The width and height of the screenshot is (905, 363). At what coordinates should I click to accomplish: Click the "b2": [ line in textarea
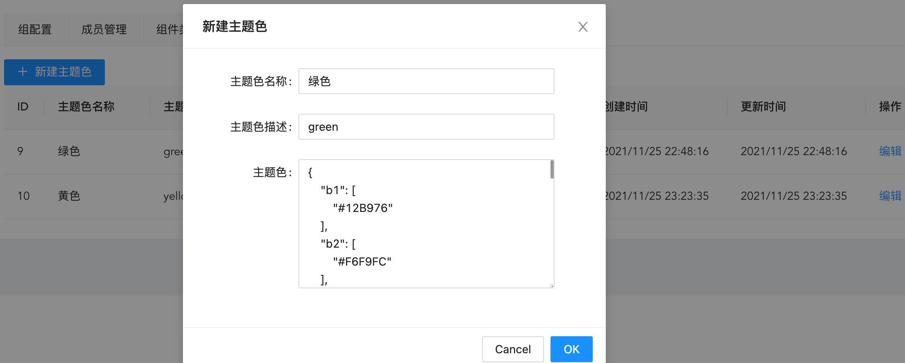point(338,244)
